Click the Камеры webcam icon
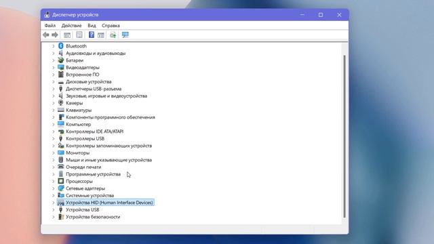This screenshot has width=434, height=244. (61, 103)
